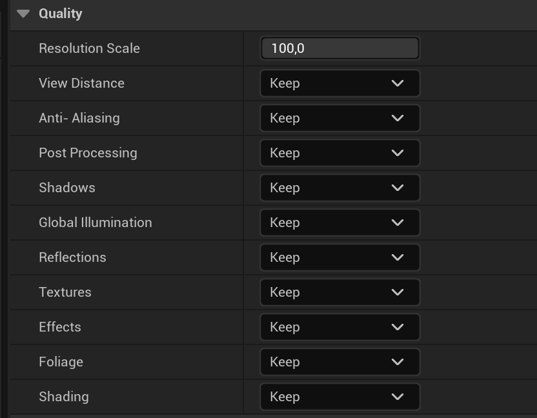Open the Shadows quality dropdown
The width and height of the screenshot is (537, 418).
tap(339, 188)
